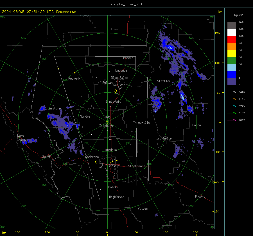Image resolution: width=253 pixels, height=236 pixels.
Task: Click the cyan 27ZW arrow icon
Action: click(x=232, y=106)
